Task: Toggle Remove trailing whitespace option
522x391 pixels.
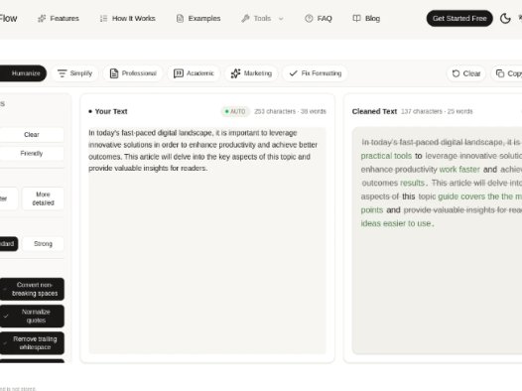Action: click(x=32, y=343)
